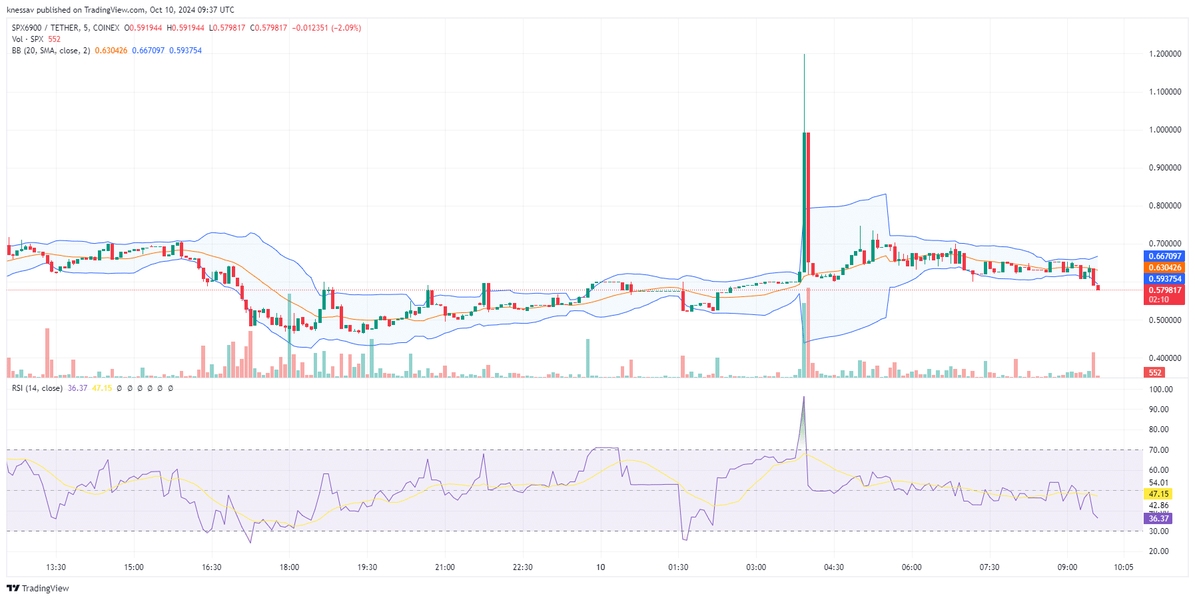Click the red 0.579817 current price label
Screen dimensions: 1195x600
coord(1164,290)
